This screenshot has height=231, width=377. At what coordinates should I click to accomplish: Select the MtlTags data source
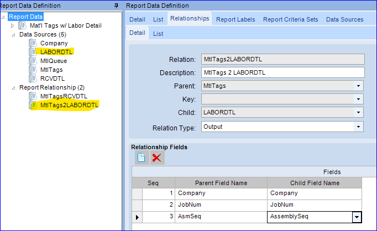click(51, 70)
